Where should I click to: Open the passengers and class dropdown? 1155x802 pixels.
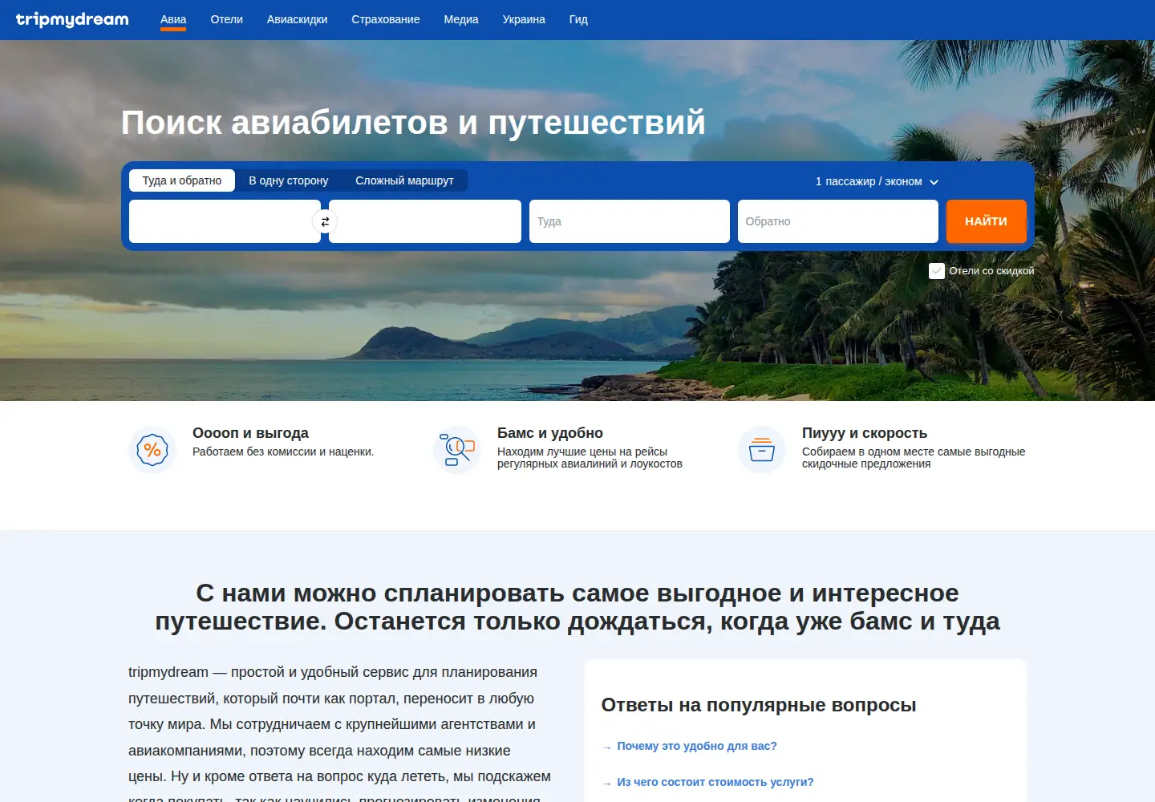pyautogui.click(x=877, y=182)
